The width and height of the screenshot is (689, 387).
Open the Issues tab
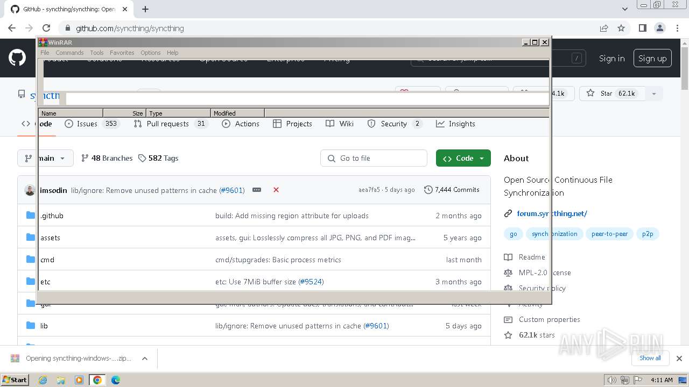[x=92, y=124]
